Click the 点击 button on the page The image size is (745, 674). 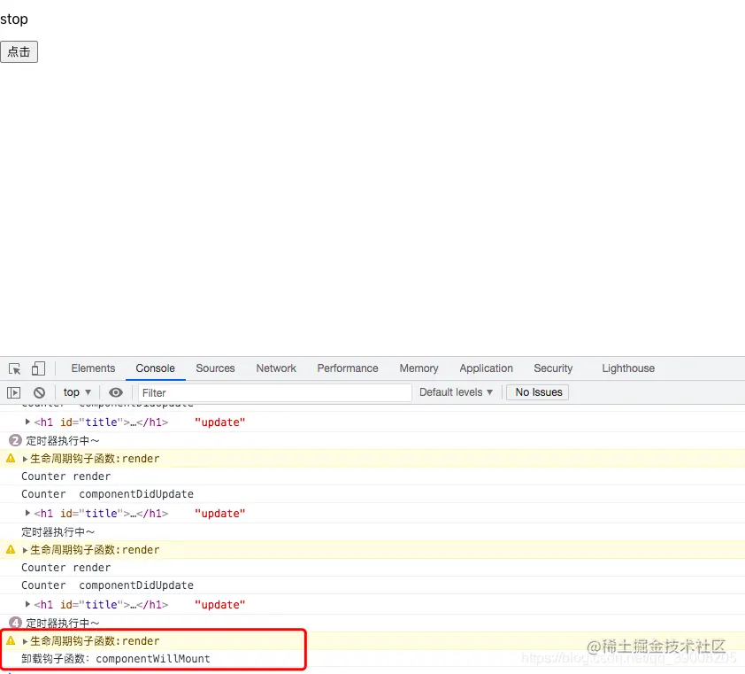(x=19, y=52)
